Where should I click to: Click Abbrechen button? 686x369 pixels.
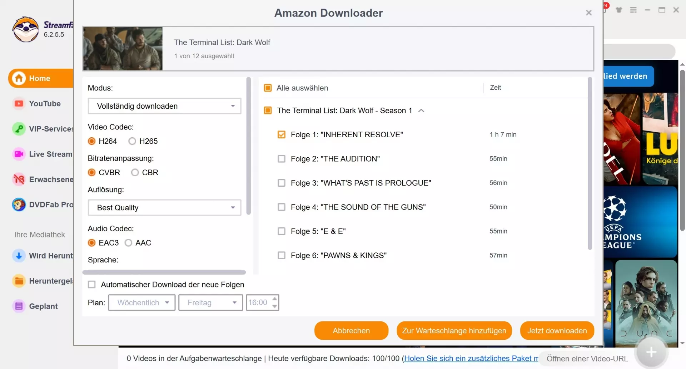(x=351, y=331)
